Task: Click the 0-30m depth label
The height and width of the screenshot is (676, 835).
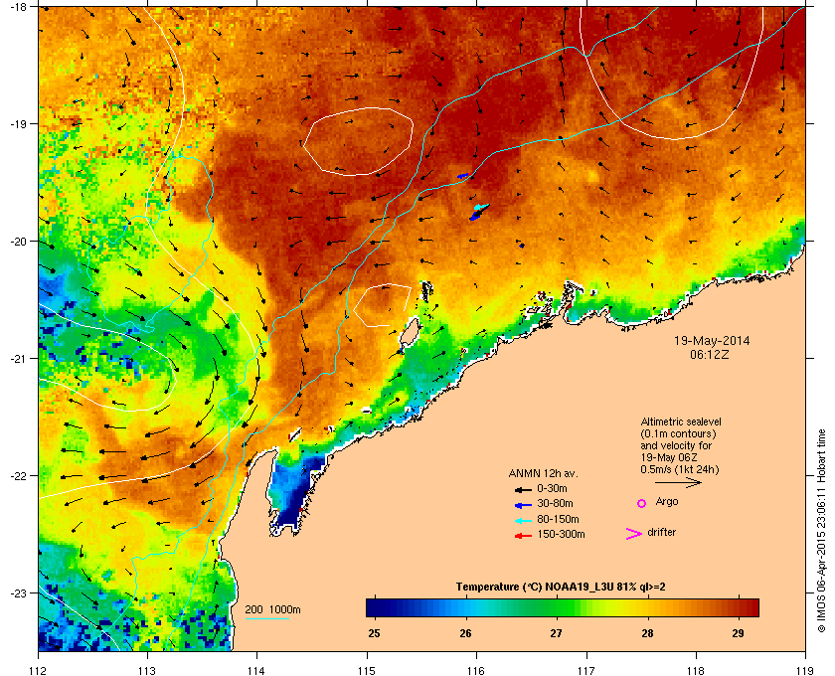Action: pyautogui.click(x=552, y=488)
